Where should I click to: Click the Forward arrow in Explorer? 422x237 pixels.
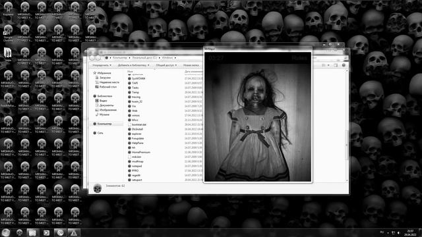point(98,58)
